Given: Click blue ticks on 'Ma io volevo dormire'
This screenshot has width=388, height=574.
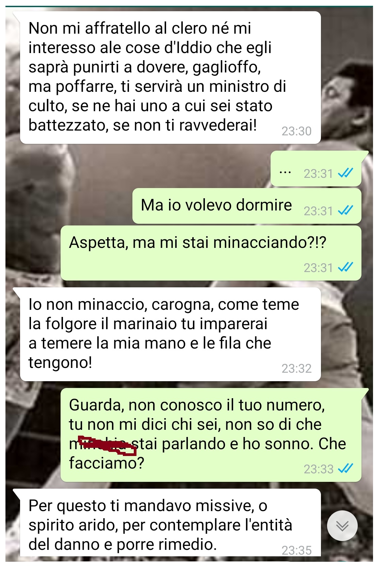Looking at the screenshot, I should coord(345,210).
